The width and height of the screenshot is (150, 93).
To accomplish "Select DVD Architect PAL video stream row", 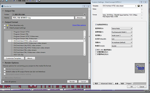I will coord(25,50).
